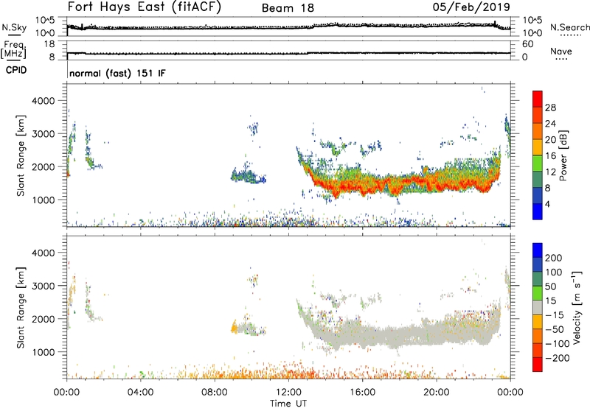Select the yellow 16–20 dB power color segment
This screenshot has height=408, width=590.
click(538, 147)
